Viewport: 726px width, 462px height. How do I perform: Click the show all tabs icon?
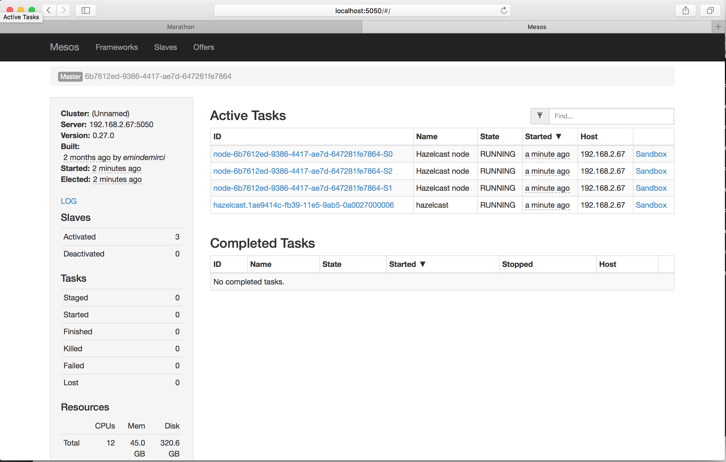click(x=710, y=11)
